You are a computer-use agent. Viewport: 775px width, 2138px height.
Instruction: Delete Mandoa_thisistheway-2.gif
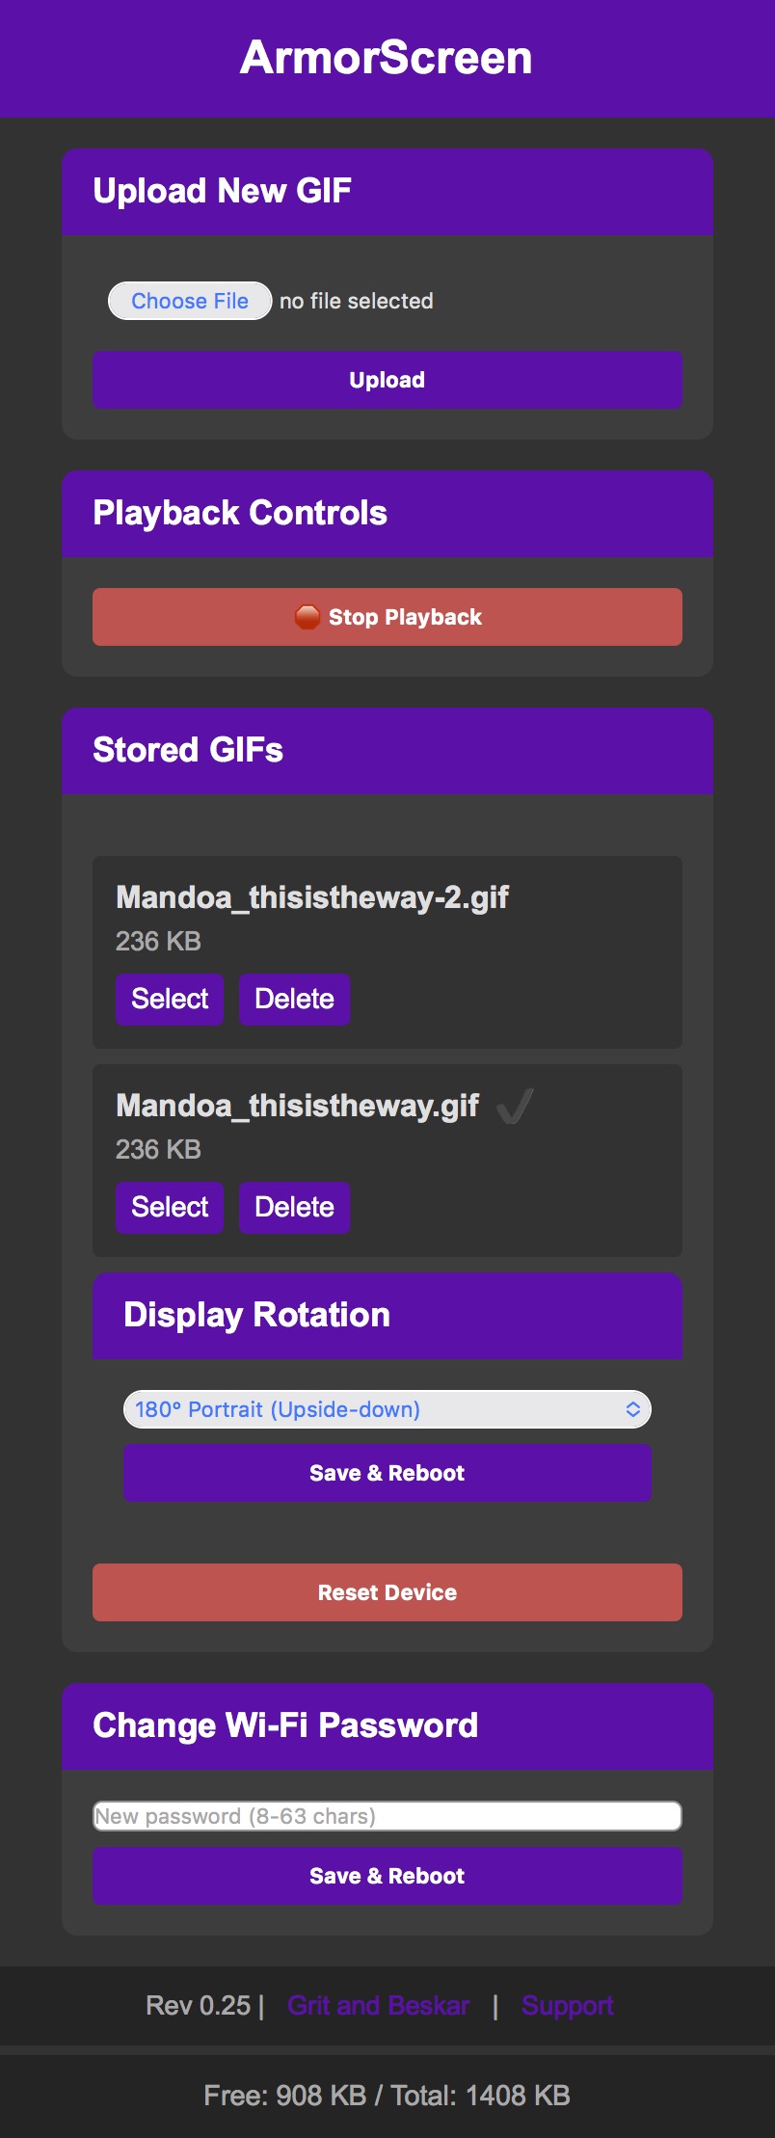tap(294, 999)
